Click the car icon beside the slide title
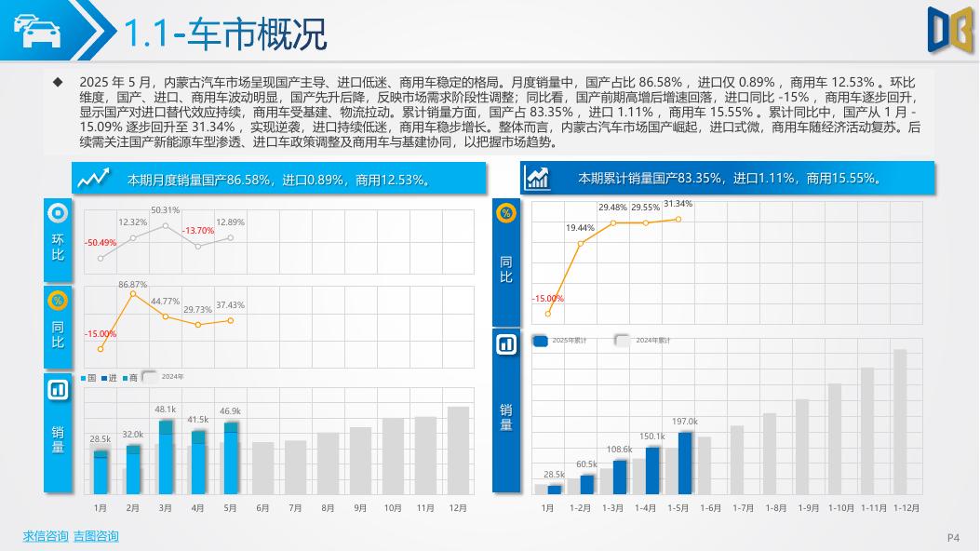 [x=37, y=32]
